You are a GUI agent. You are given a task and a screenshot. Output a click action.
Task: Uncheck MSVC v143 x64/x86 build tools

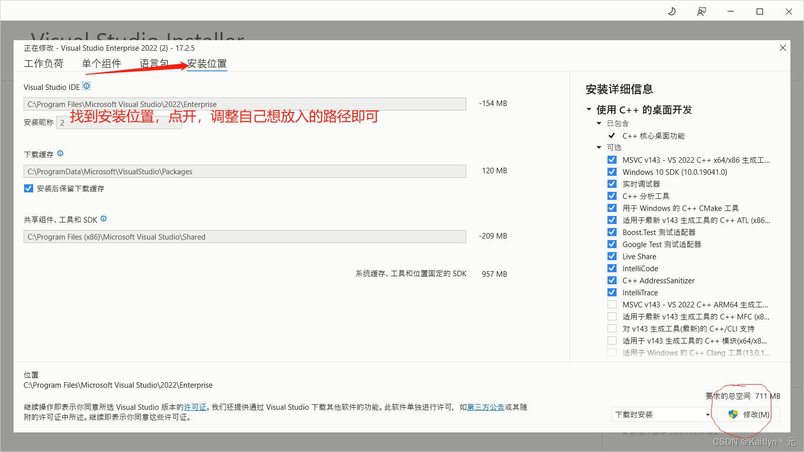tap(612, 160)
